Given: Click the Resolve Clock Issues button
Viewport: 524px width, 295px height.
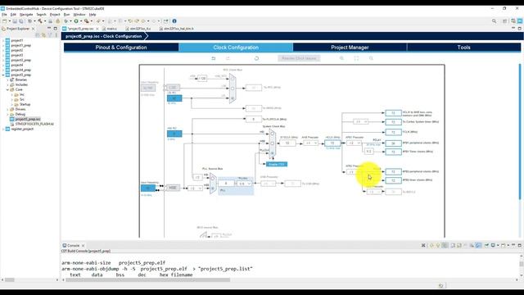Looking at the screenshot, I should (299, 58).
